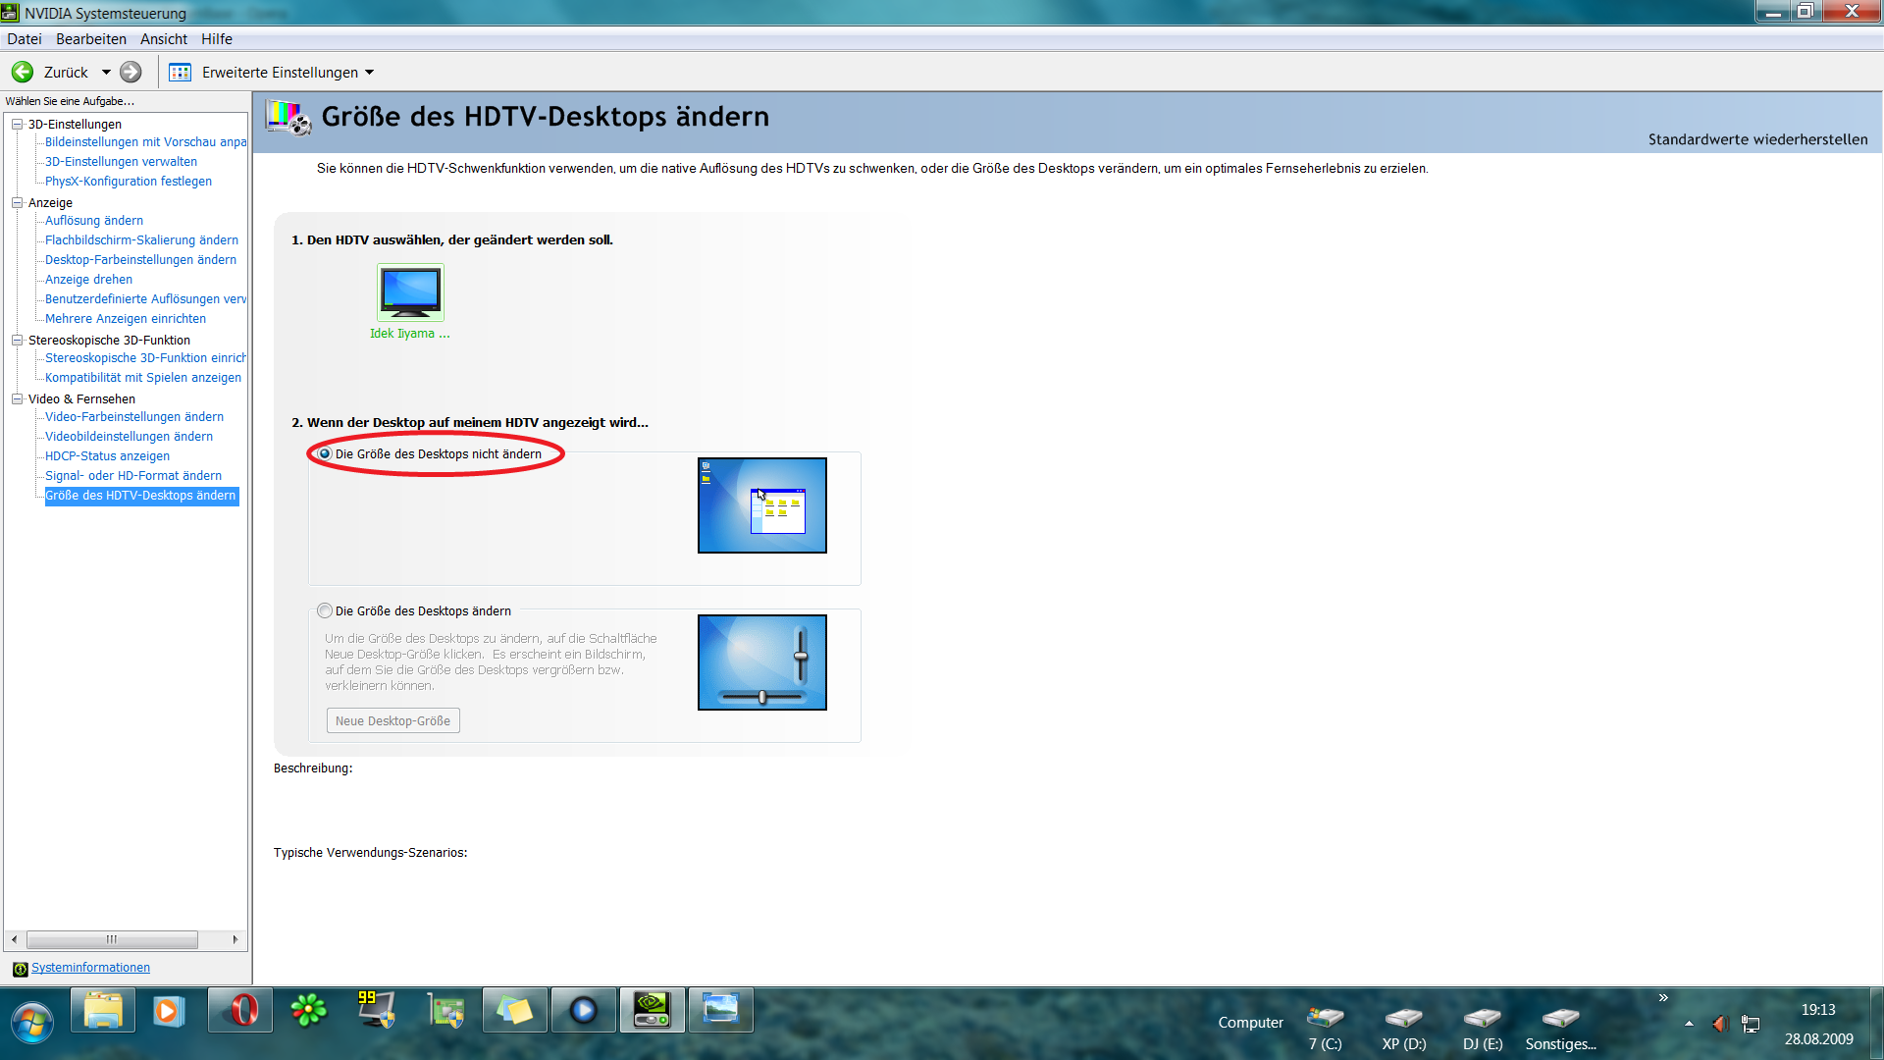1884x1060 pixels.
Task: Collapse the Video & Fernsehen tree node
Action: click(x=17, y=398)
